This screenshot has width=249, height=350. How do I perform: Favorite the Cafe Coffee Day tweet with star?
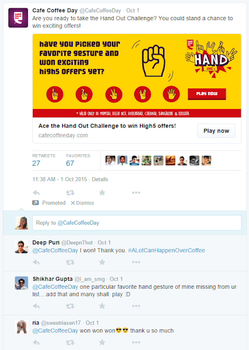pyautogui.click(x=102, y=192)
